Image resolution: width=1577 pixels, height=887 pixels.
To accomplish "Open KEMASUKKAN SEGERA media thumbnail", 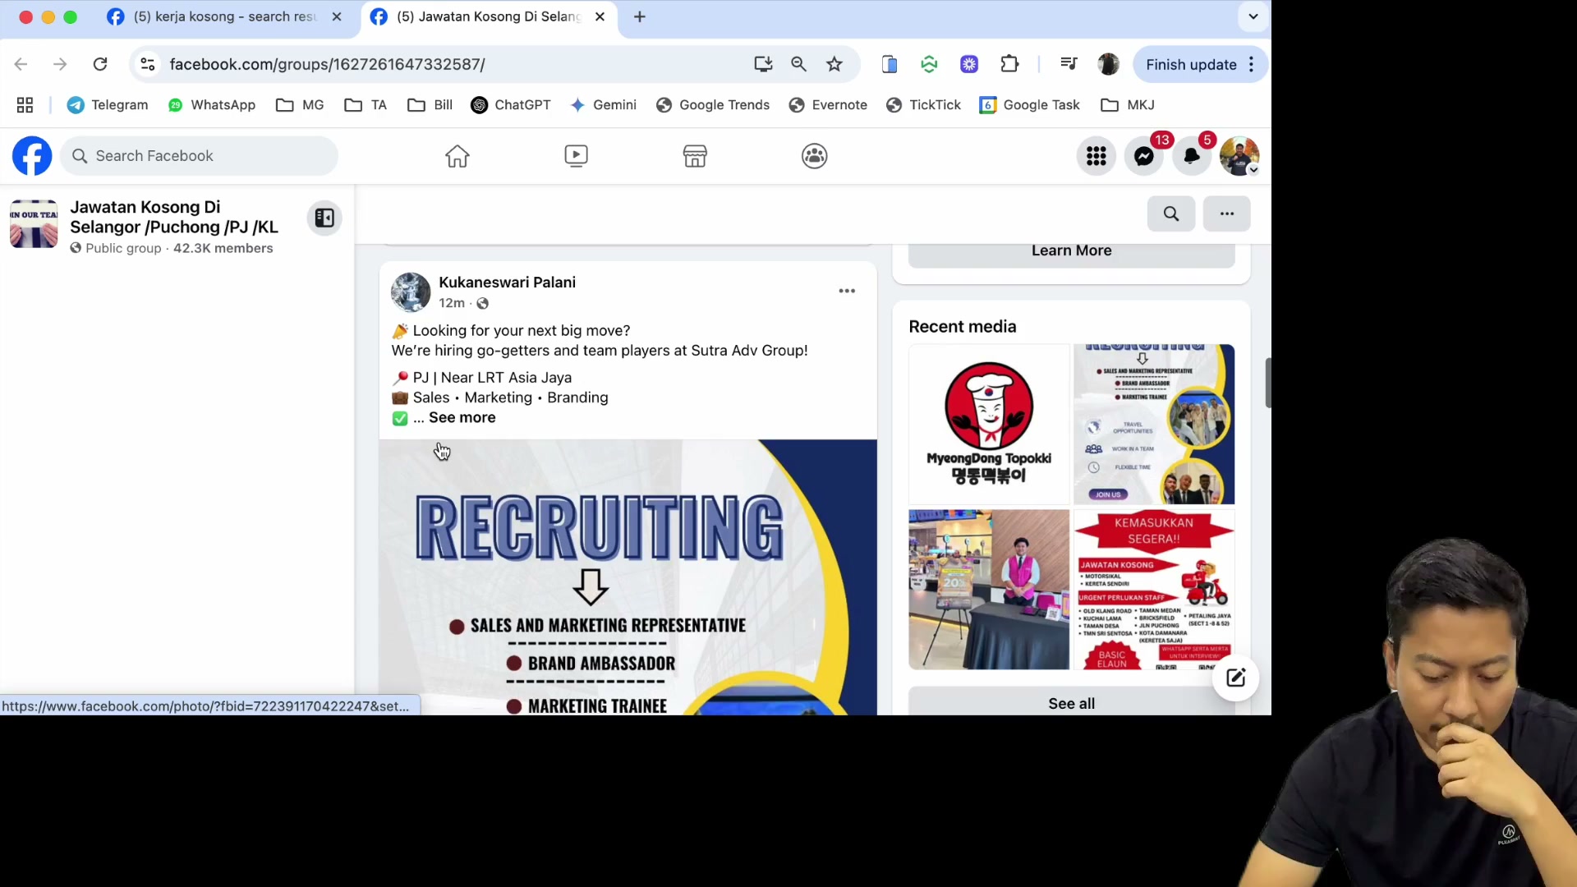I will click(x=1154, y=590).
